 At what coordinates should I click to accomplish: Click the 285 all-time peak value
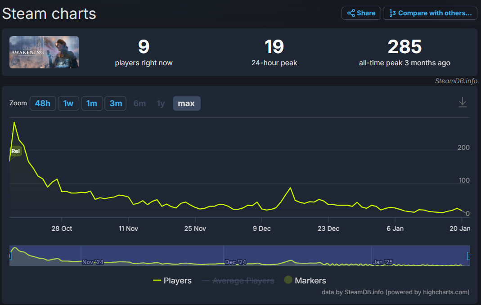pyautogui.click(x=405, y=47)
